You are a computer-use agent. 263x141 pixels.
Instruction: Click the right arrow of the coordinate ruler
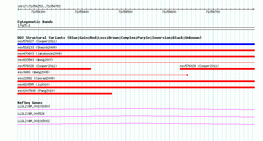click(254, 9)
